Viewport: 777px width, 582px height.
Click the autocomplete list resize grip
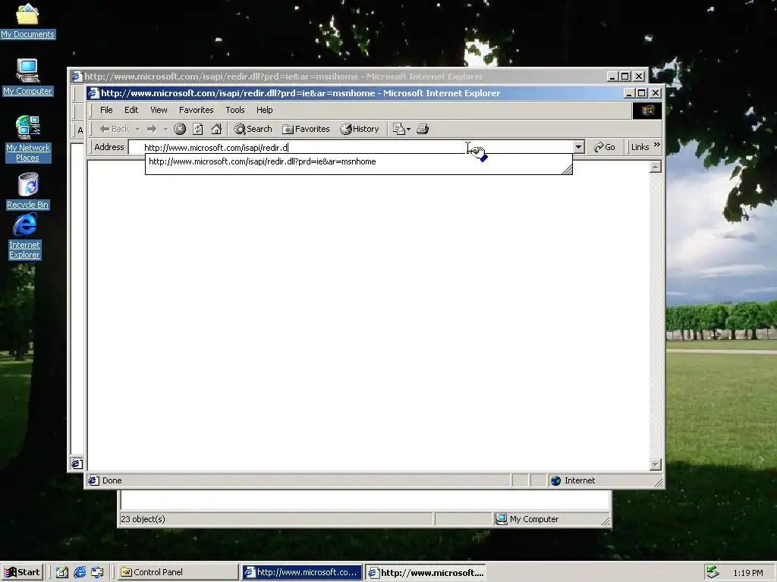pos(567,169)
